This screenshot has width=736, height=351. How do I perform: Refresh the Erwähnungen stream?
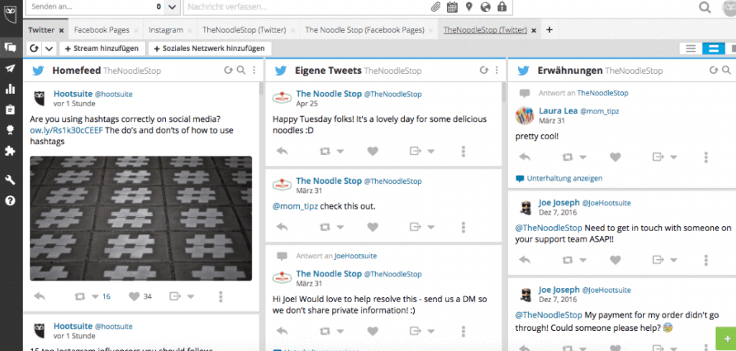714,70
